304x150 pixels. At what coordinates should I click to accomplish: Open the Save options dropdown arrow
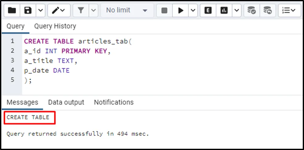41,11
